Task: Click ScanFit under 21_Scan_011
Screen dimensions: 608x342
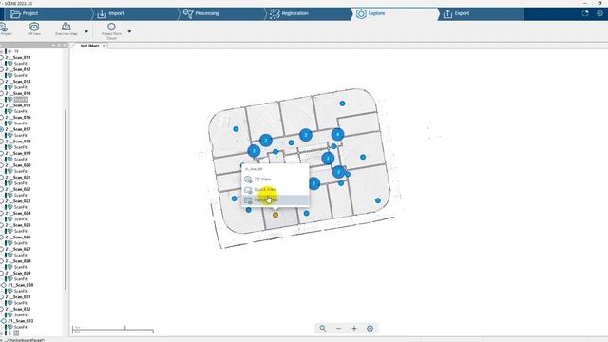Action: coord(21,64)
